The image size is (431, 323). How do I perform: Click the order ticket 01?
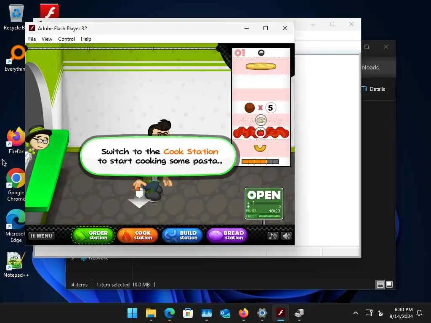tap(261, 107)
